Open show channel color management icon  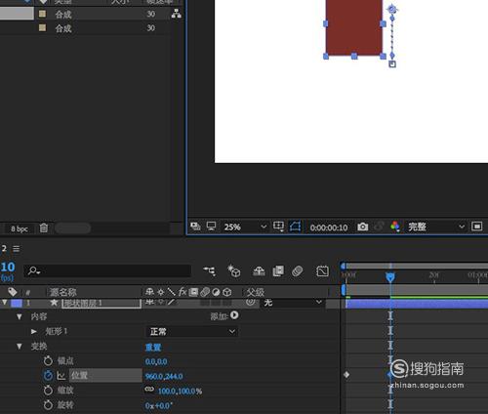point(395,227)
